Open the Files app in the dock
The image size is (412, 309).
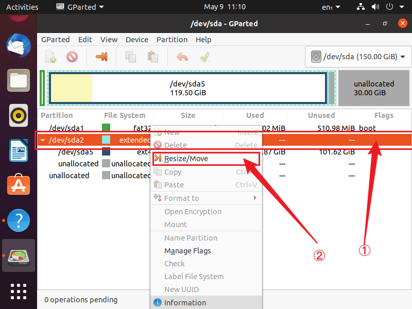coord(19,80)
